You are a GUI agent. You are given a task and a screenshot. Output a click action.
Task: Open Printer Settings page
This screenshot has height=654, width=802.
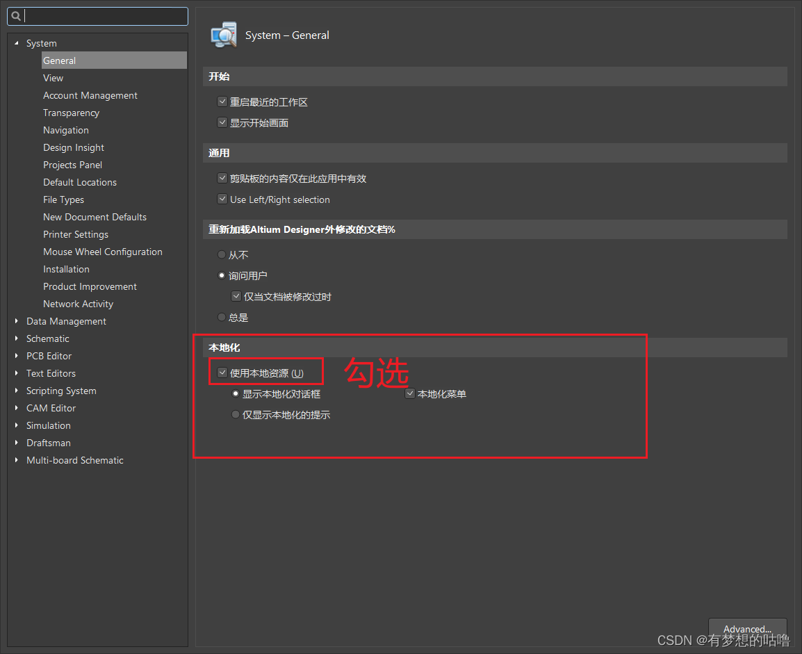pos(76,235)
